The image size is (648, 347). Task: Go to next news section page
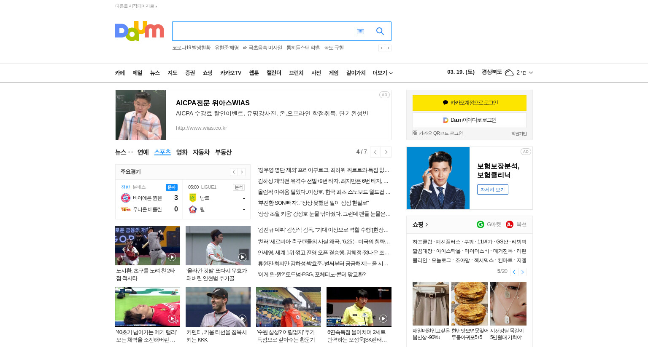[386, 152]
